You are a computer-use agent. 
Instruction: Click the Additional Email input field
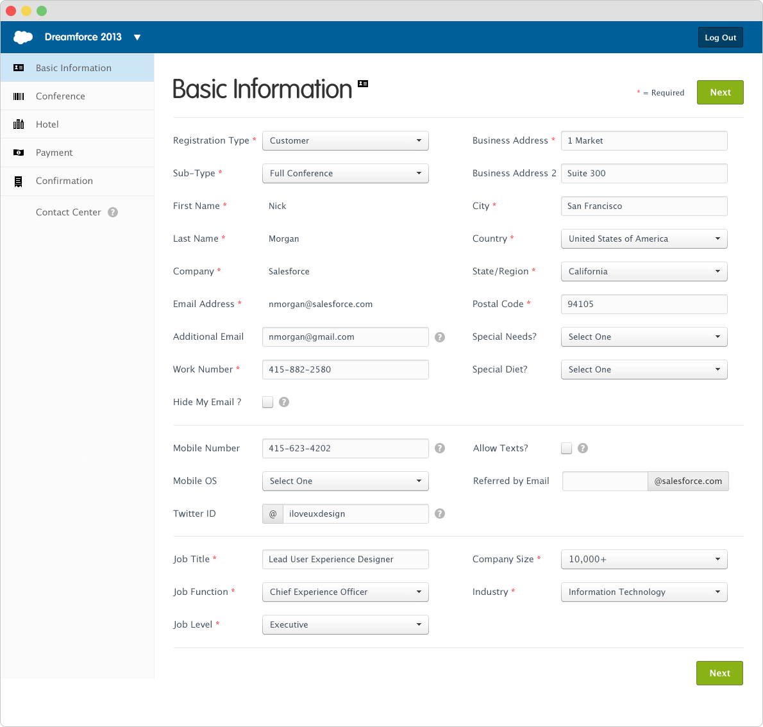click(346, 337)
